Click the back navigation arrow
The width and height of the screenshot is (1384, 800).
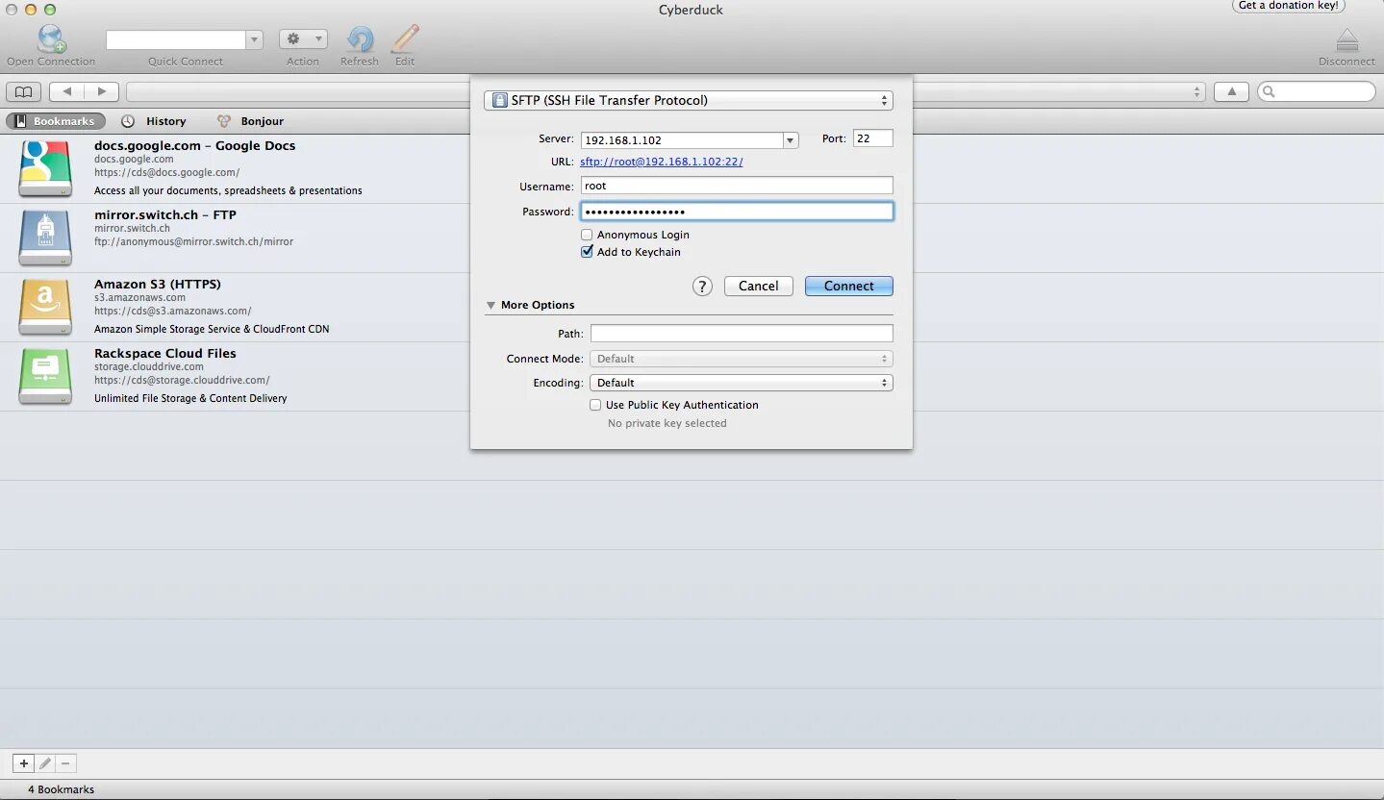coord(66,91)
